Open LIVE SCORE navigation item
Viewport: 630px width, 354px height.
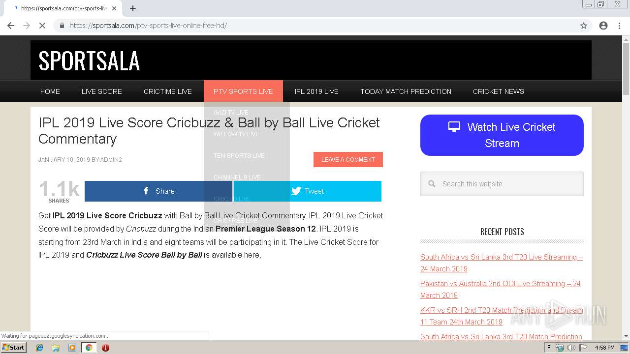(x=102, y=91)
